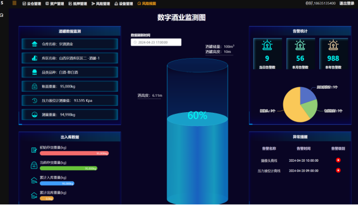The width and height of the screenshot is (358, 205).
Task: Toggle the orange sidebar collapse bars icon
Action: point(14,3)
